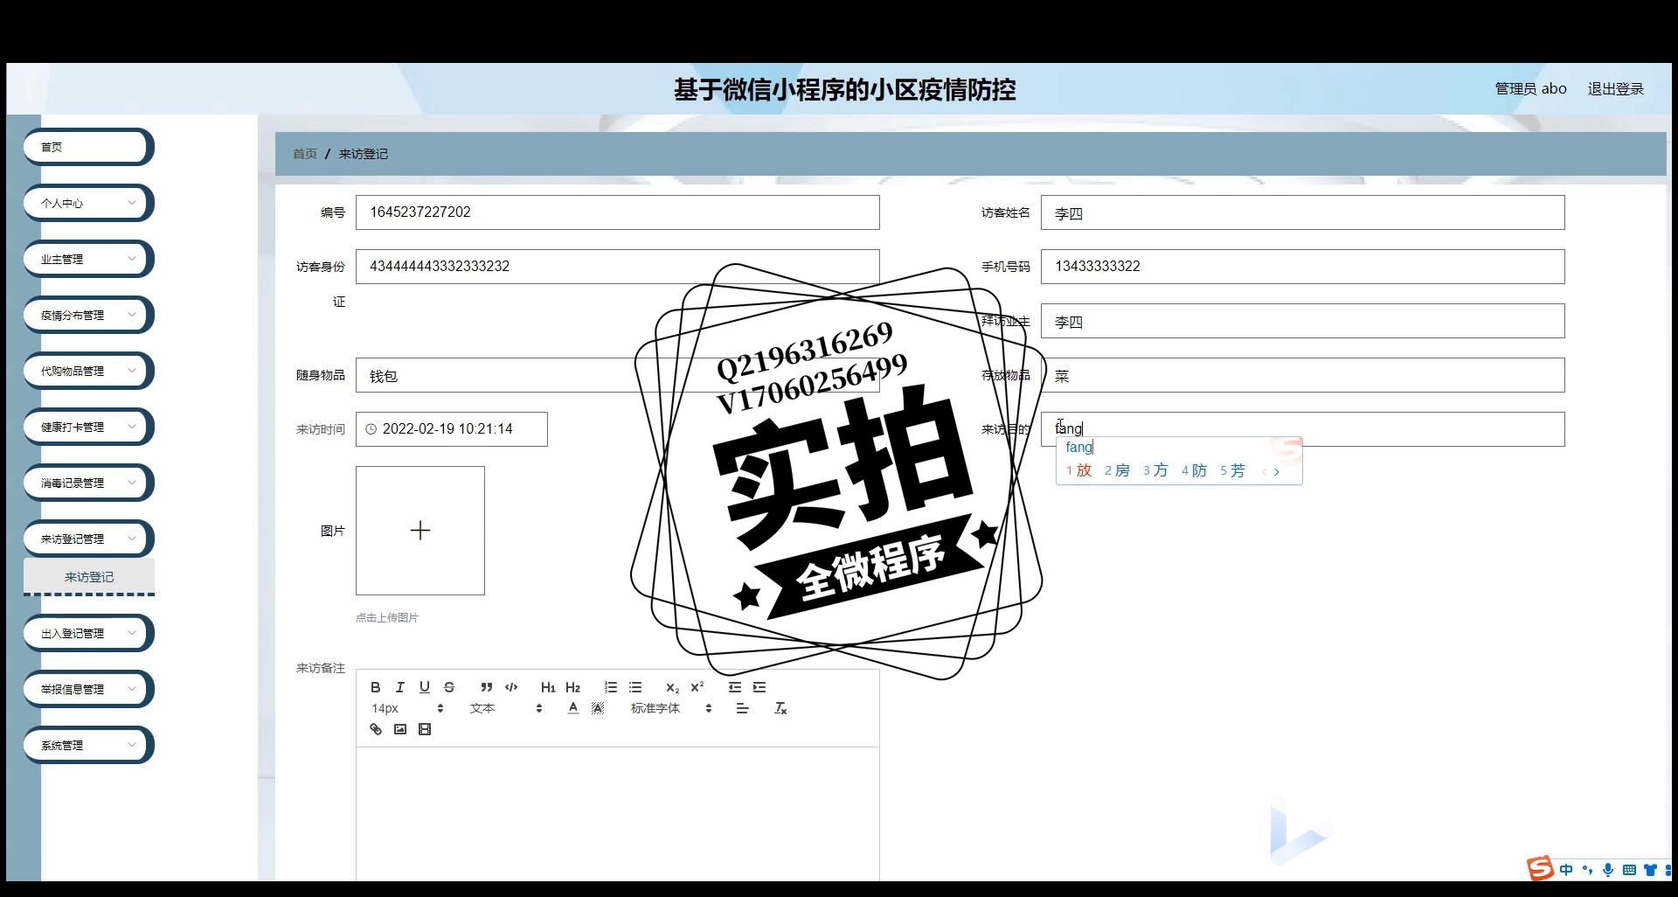
Task: Apply Heading 1 style
Action: [548, 687]
